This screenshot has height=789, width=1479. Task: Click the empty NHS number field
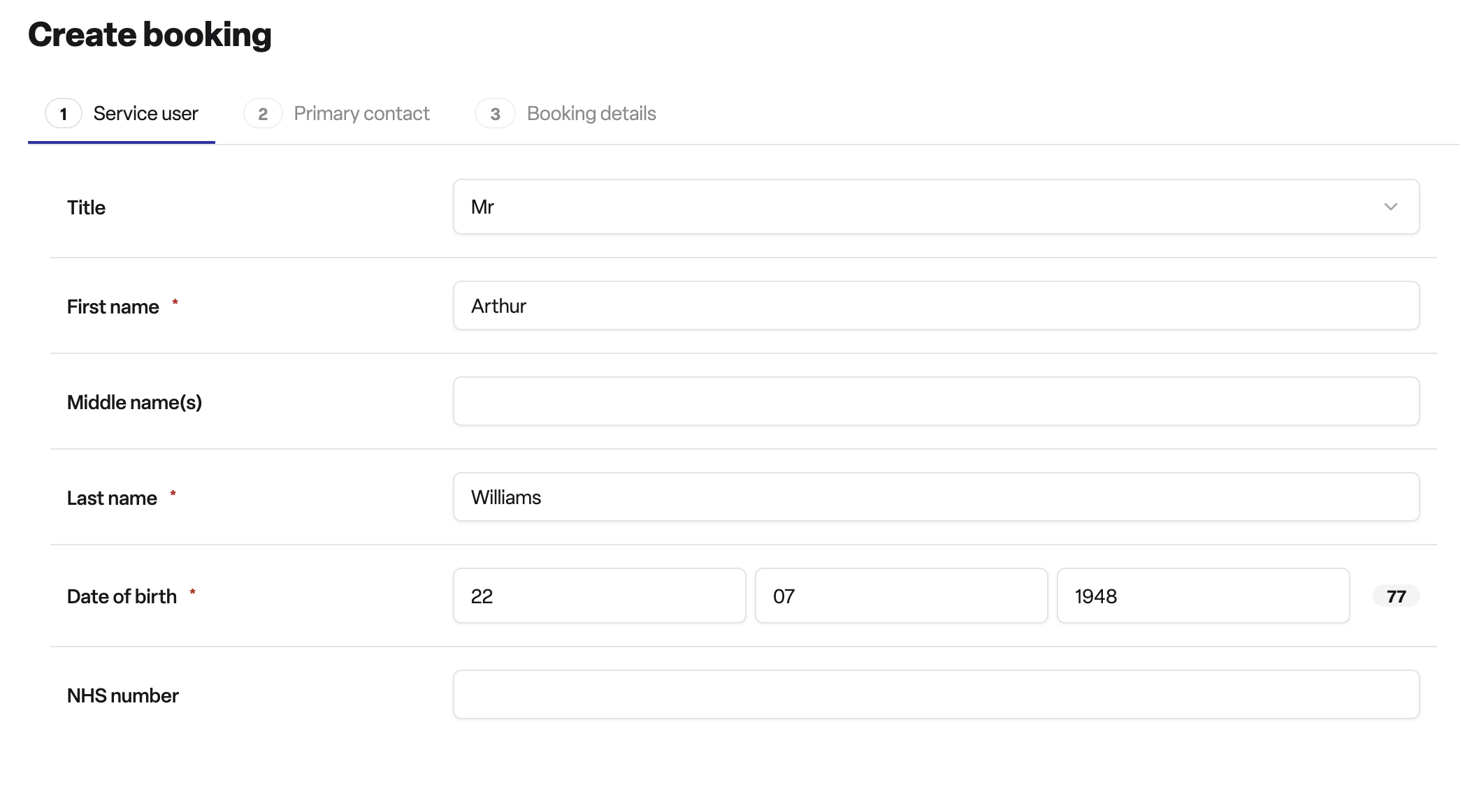pos(936,695)
